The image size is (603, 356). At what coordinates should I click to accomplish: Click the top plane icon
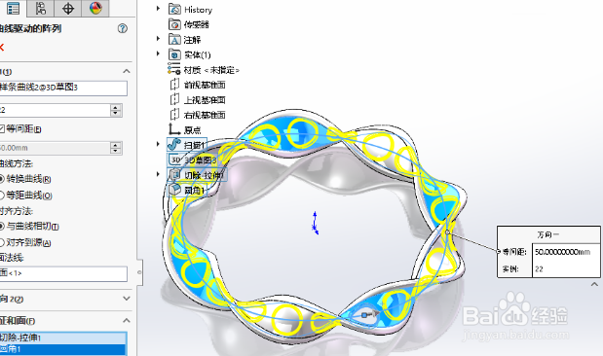[x=174, y=100]
